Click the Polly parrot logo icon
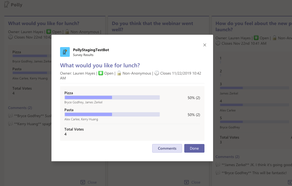Viewport: 292px width, 186px height. point(7,5)
